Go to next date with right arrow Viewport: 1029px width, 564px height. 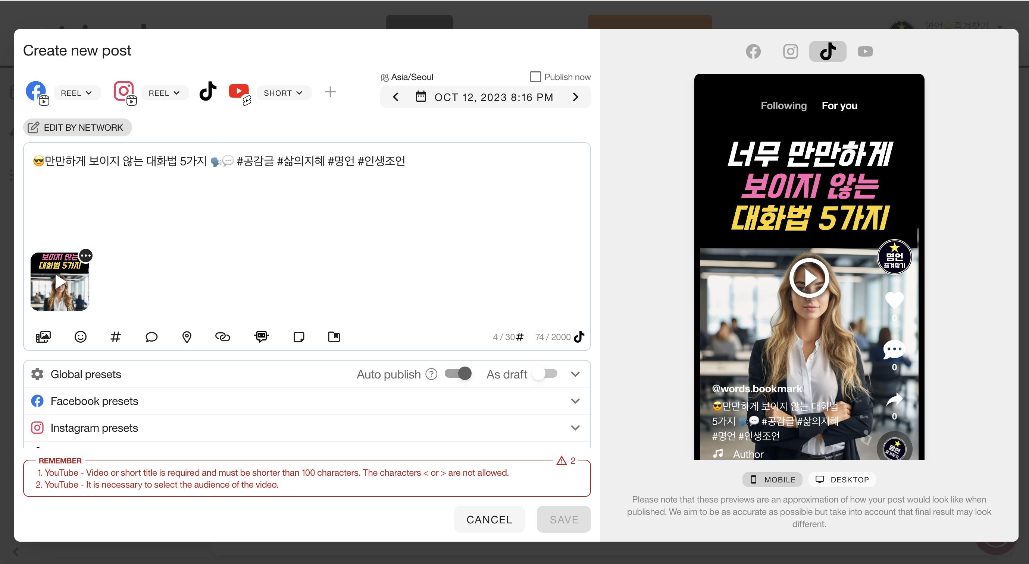click(x=575, y=97)
